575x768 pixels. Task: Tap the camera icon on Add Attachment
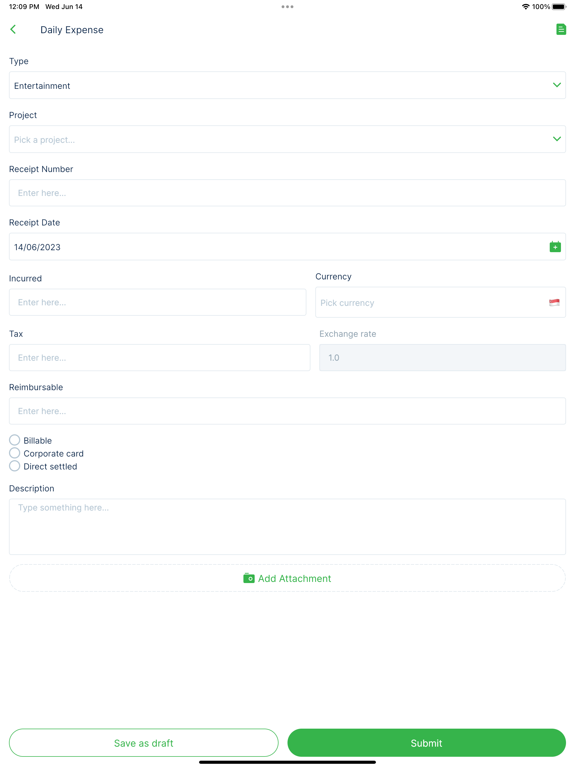pyautogui.click(x=249, y=578)
